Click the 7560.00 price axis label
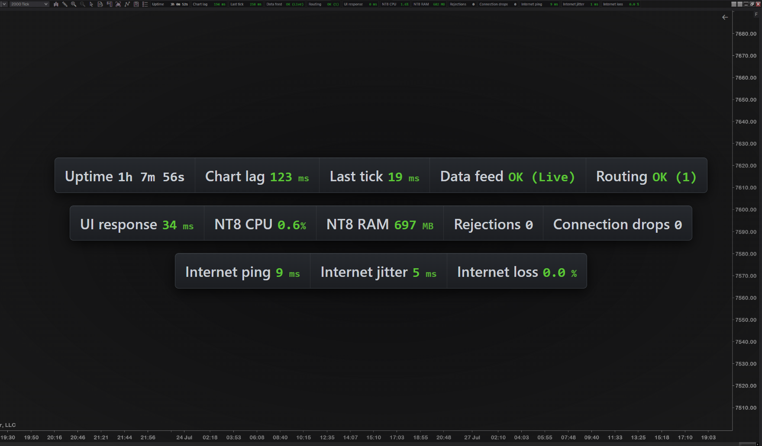Screen dimensions: 762x446 [746, 298]
